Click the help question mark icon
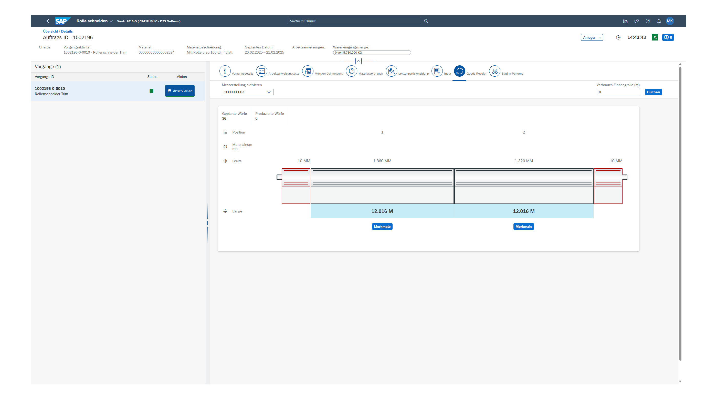This screenshot has height=398, width=716. point(648,21)
